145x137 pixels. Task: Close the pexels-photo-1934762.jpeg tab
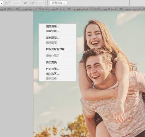pyautogui.click(x=69, y=9)
